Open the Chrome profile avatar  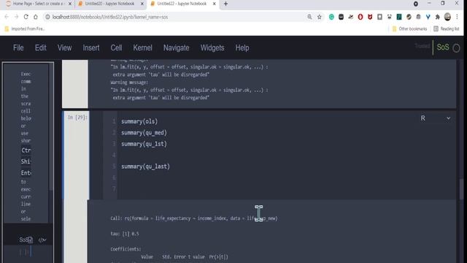[x=447, y=17]
